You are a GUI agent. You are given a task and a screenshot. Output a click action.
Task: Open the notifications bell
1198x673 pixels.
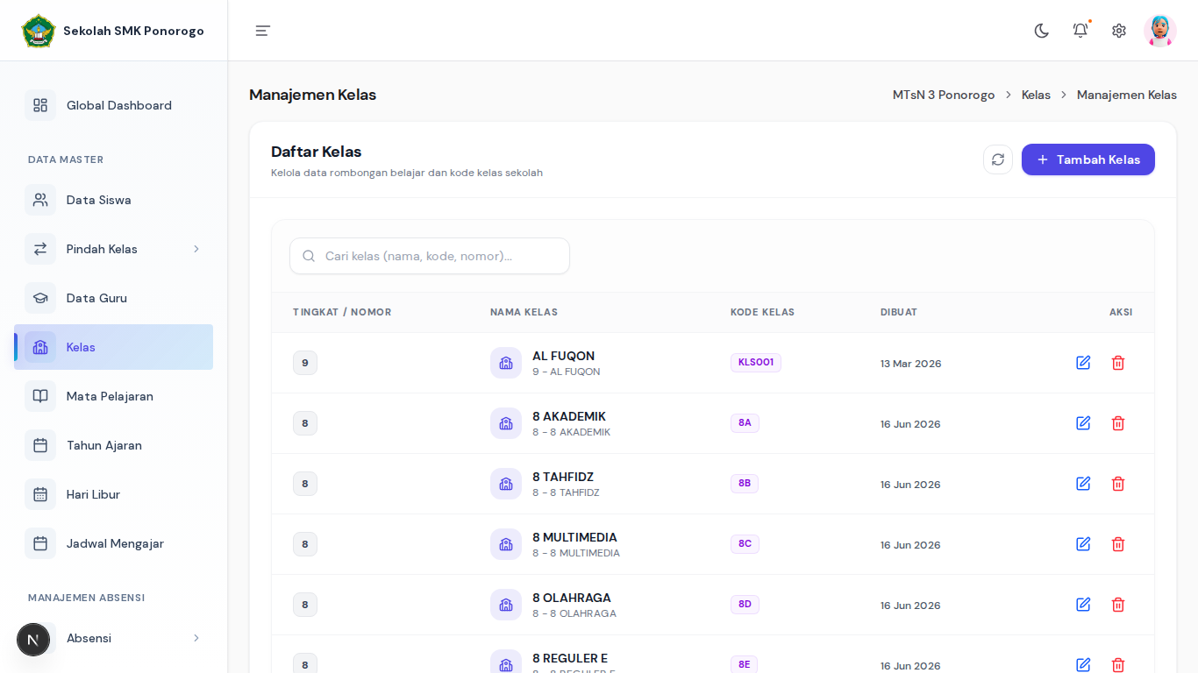[1080, 31]
